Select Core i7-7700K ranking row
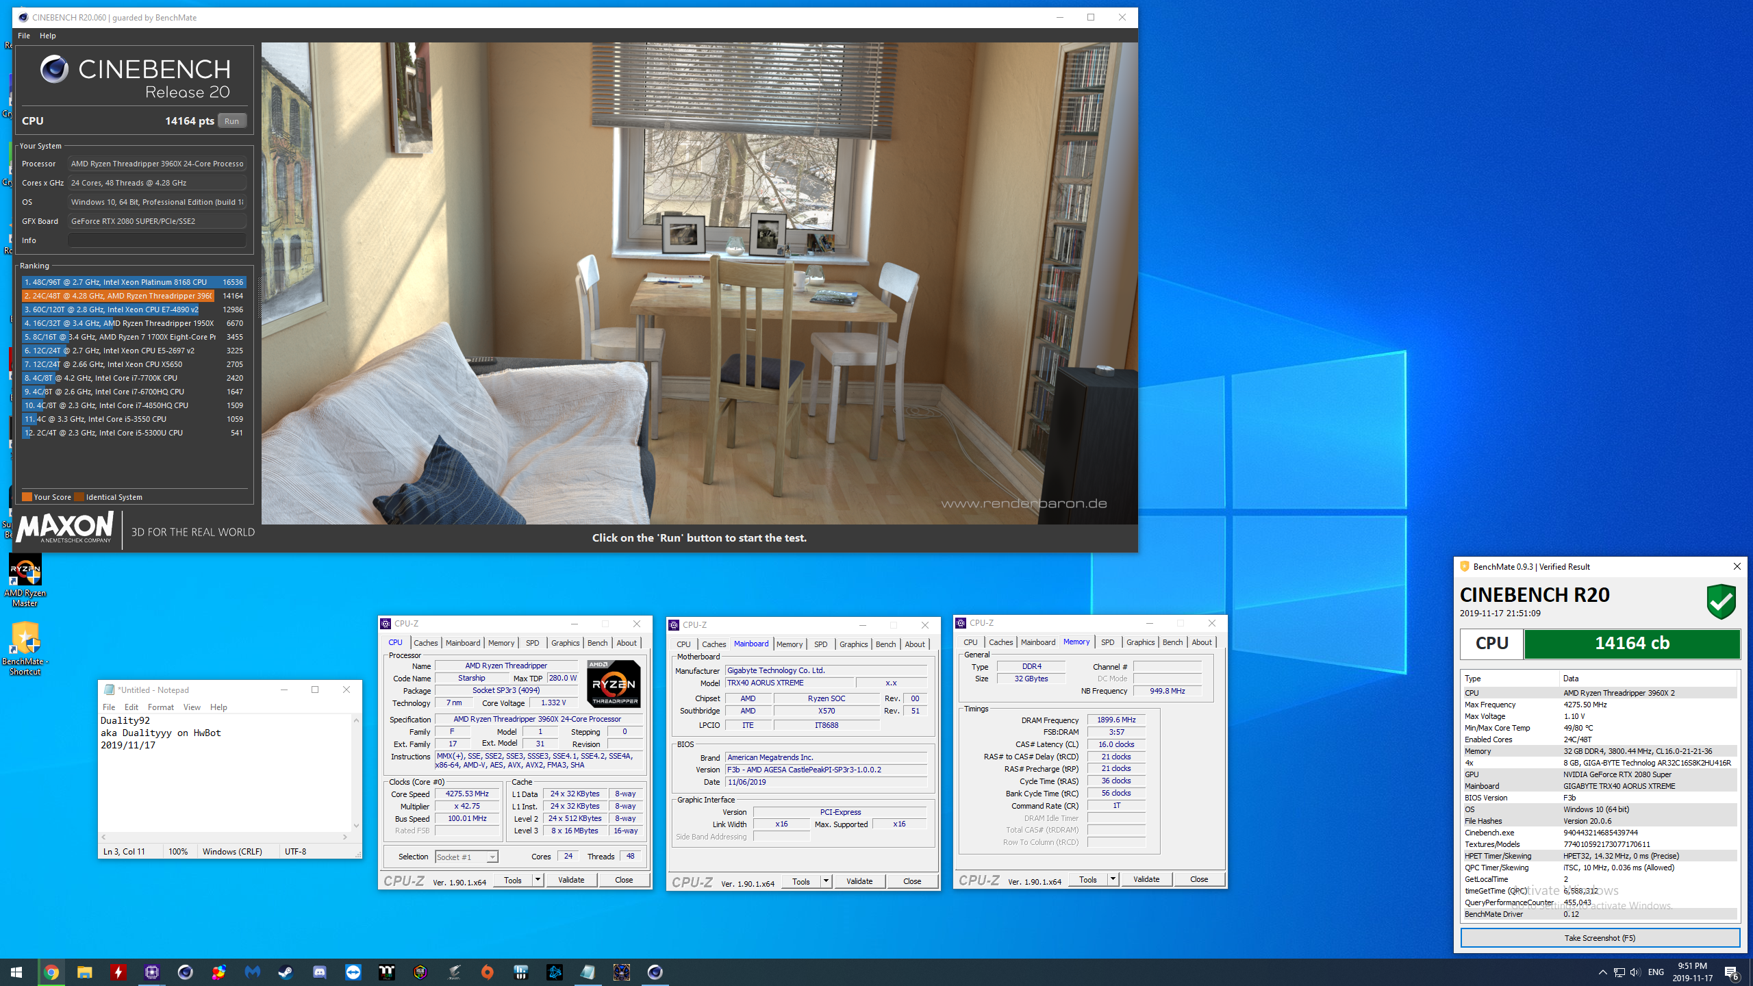The height and width of the screenshot is (986, 1753). 134,378
